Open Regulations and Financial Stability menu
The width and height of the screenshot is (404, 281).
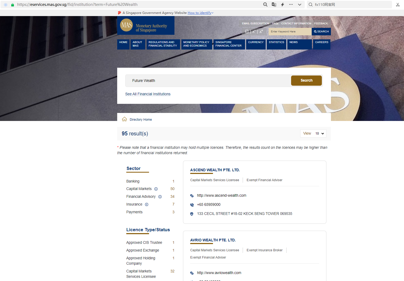(x=163, y=44)
